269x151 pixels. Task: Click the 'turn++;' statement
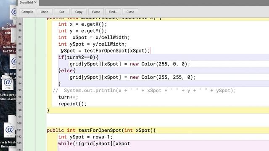(x=68, y=97)
